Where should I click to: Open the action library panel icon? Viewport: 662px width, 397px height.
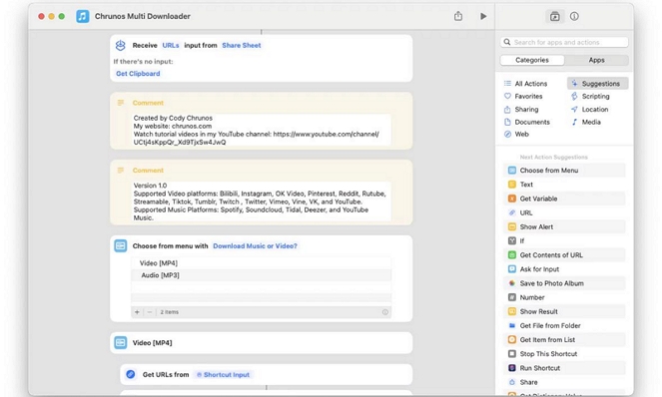click(555, 16)
